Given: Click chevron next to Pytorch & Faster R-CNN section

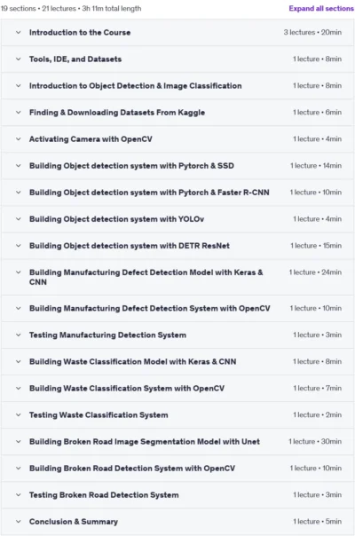Looking at the screenshot, I should (19, 193).
